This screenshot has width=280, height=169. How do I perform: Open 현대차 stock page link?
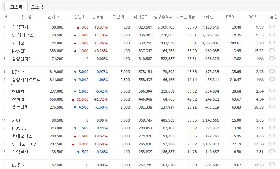tap(18, 91)
